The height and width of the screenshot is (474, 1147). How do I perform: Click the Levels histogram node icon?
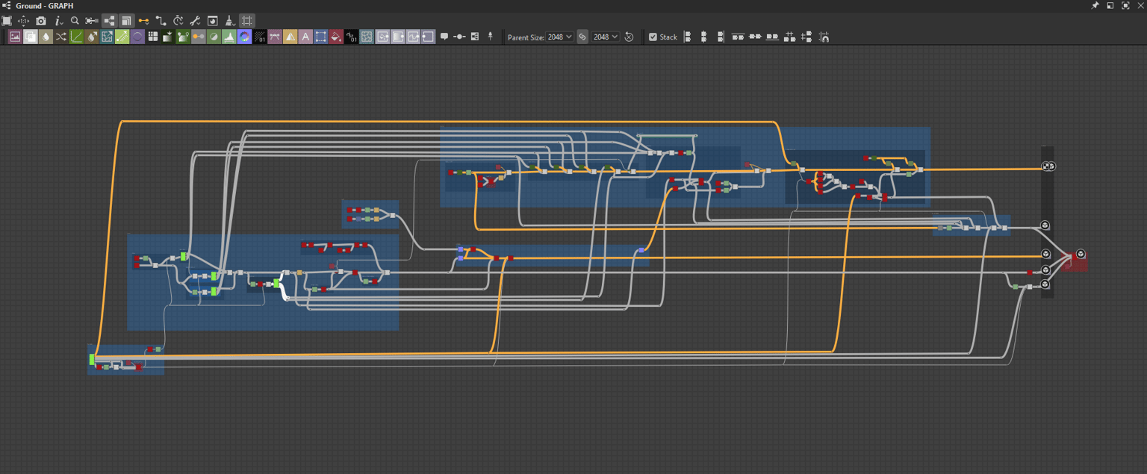click(x=229, y=37)
